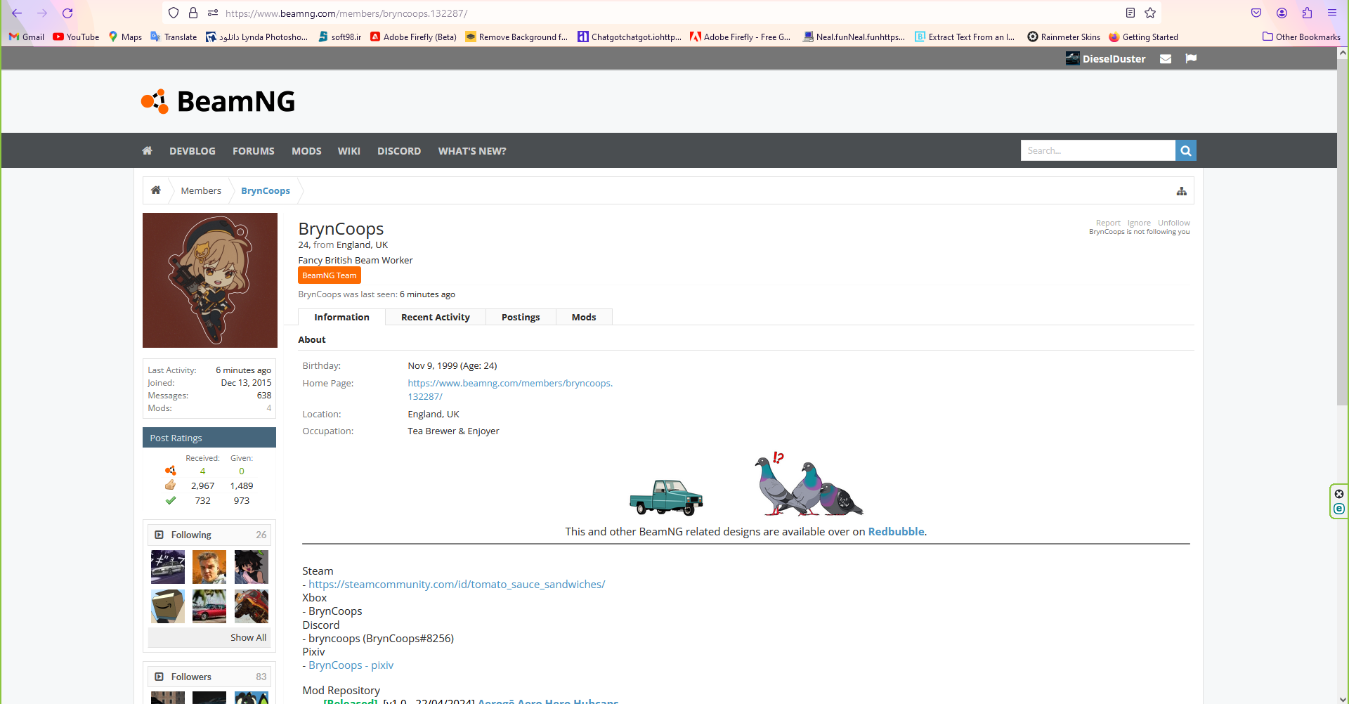The image size is (1349, 704).
Task: Click the BeamNG Team badge
Action: coord(330,275)
